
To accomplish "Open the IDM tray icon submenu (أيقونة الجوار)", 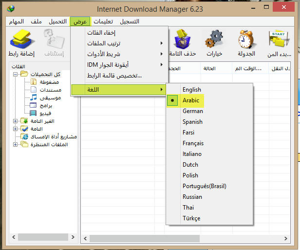I will pyautogui.click(x=119, y=65).
